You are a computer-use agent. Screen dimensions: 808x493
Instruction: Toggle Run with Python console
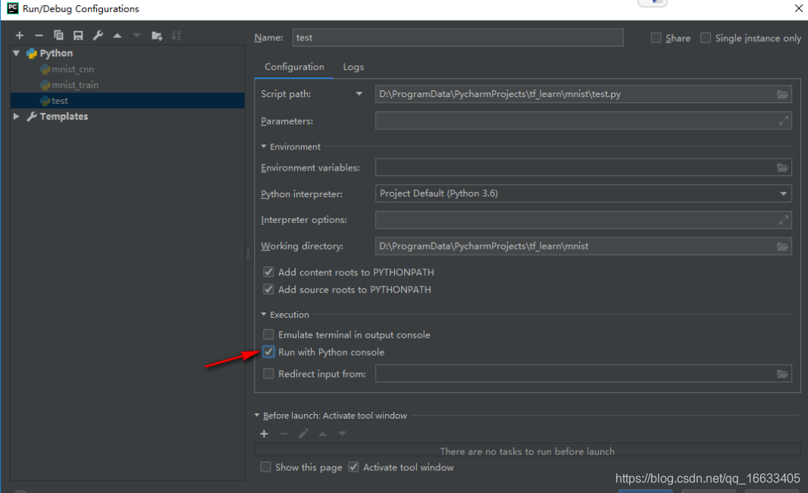click(268, 352)
